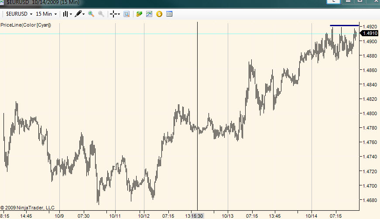Select the drawing tools pen icon
Screen dimensions: 380x219
[78, 14]
